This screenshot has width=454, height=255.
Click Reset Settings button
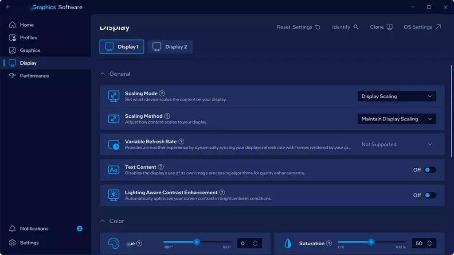pos(298,27)
